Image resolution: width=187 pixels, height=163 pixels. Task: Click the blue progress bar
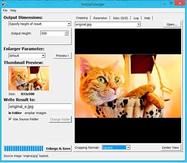24,149
